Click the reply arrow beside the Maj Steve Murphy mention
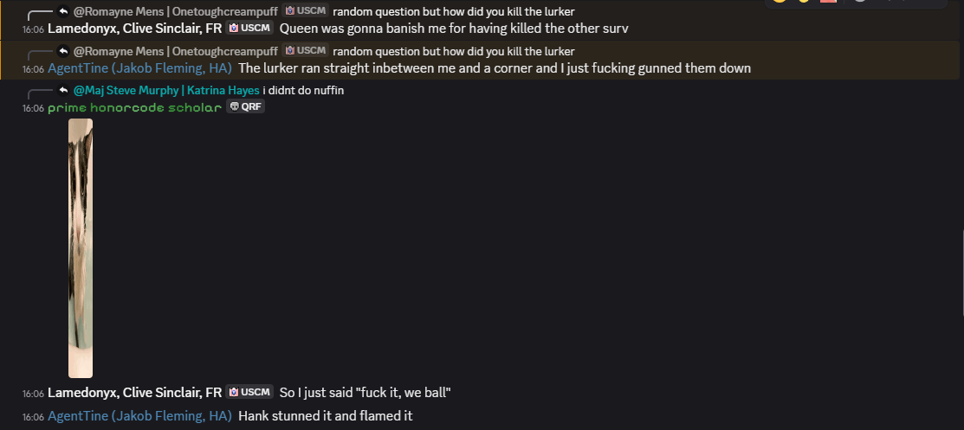Screen dimensions: 964x430 (x=63, y=91)
